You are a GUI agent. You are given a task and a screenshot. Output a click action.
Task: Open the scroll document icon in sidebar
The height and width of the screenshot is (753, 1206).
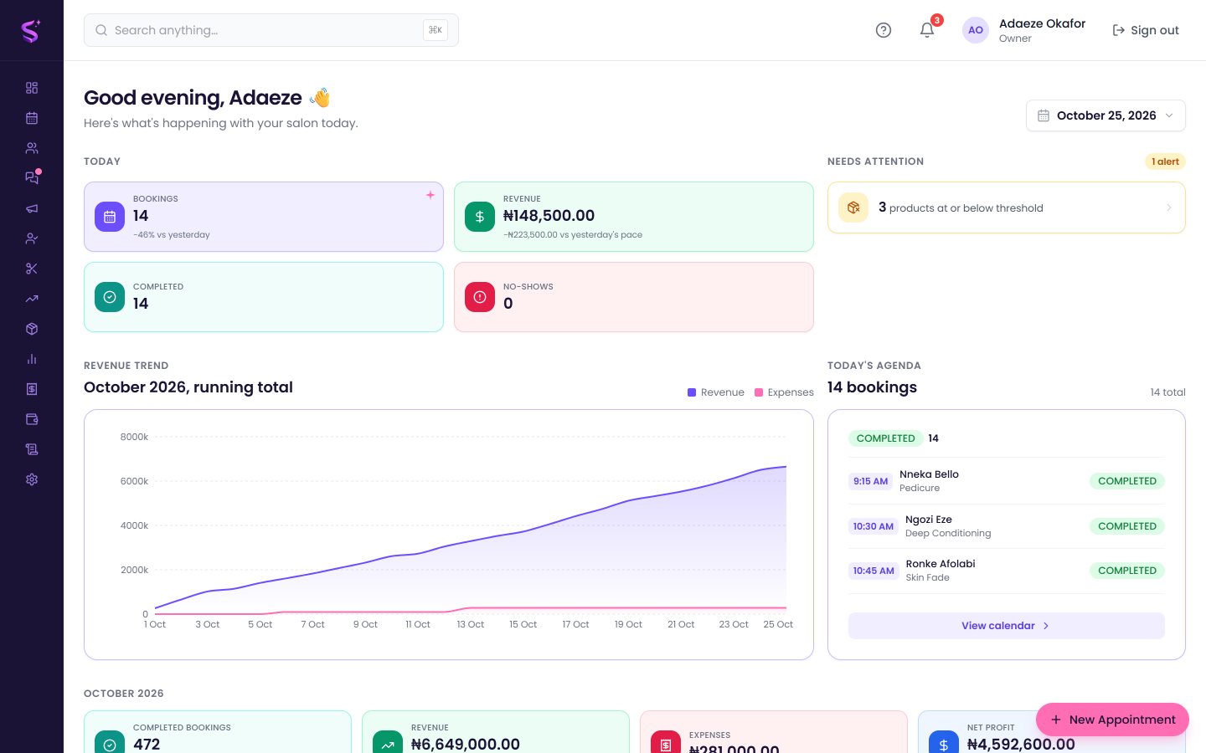(32, 449)
